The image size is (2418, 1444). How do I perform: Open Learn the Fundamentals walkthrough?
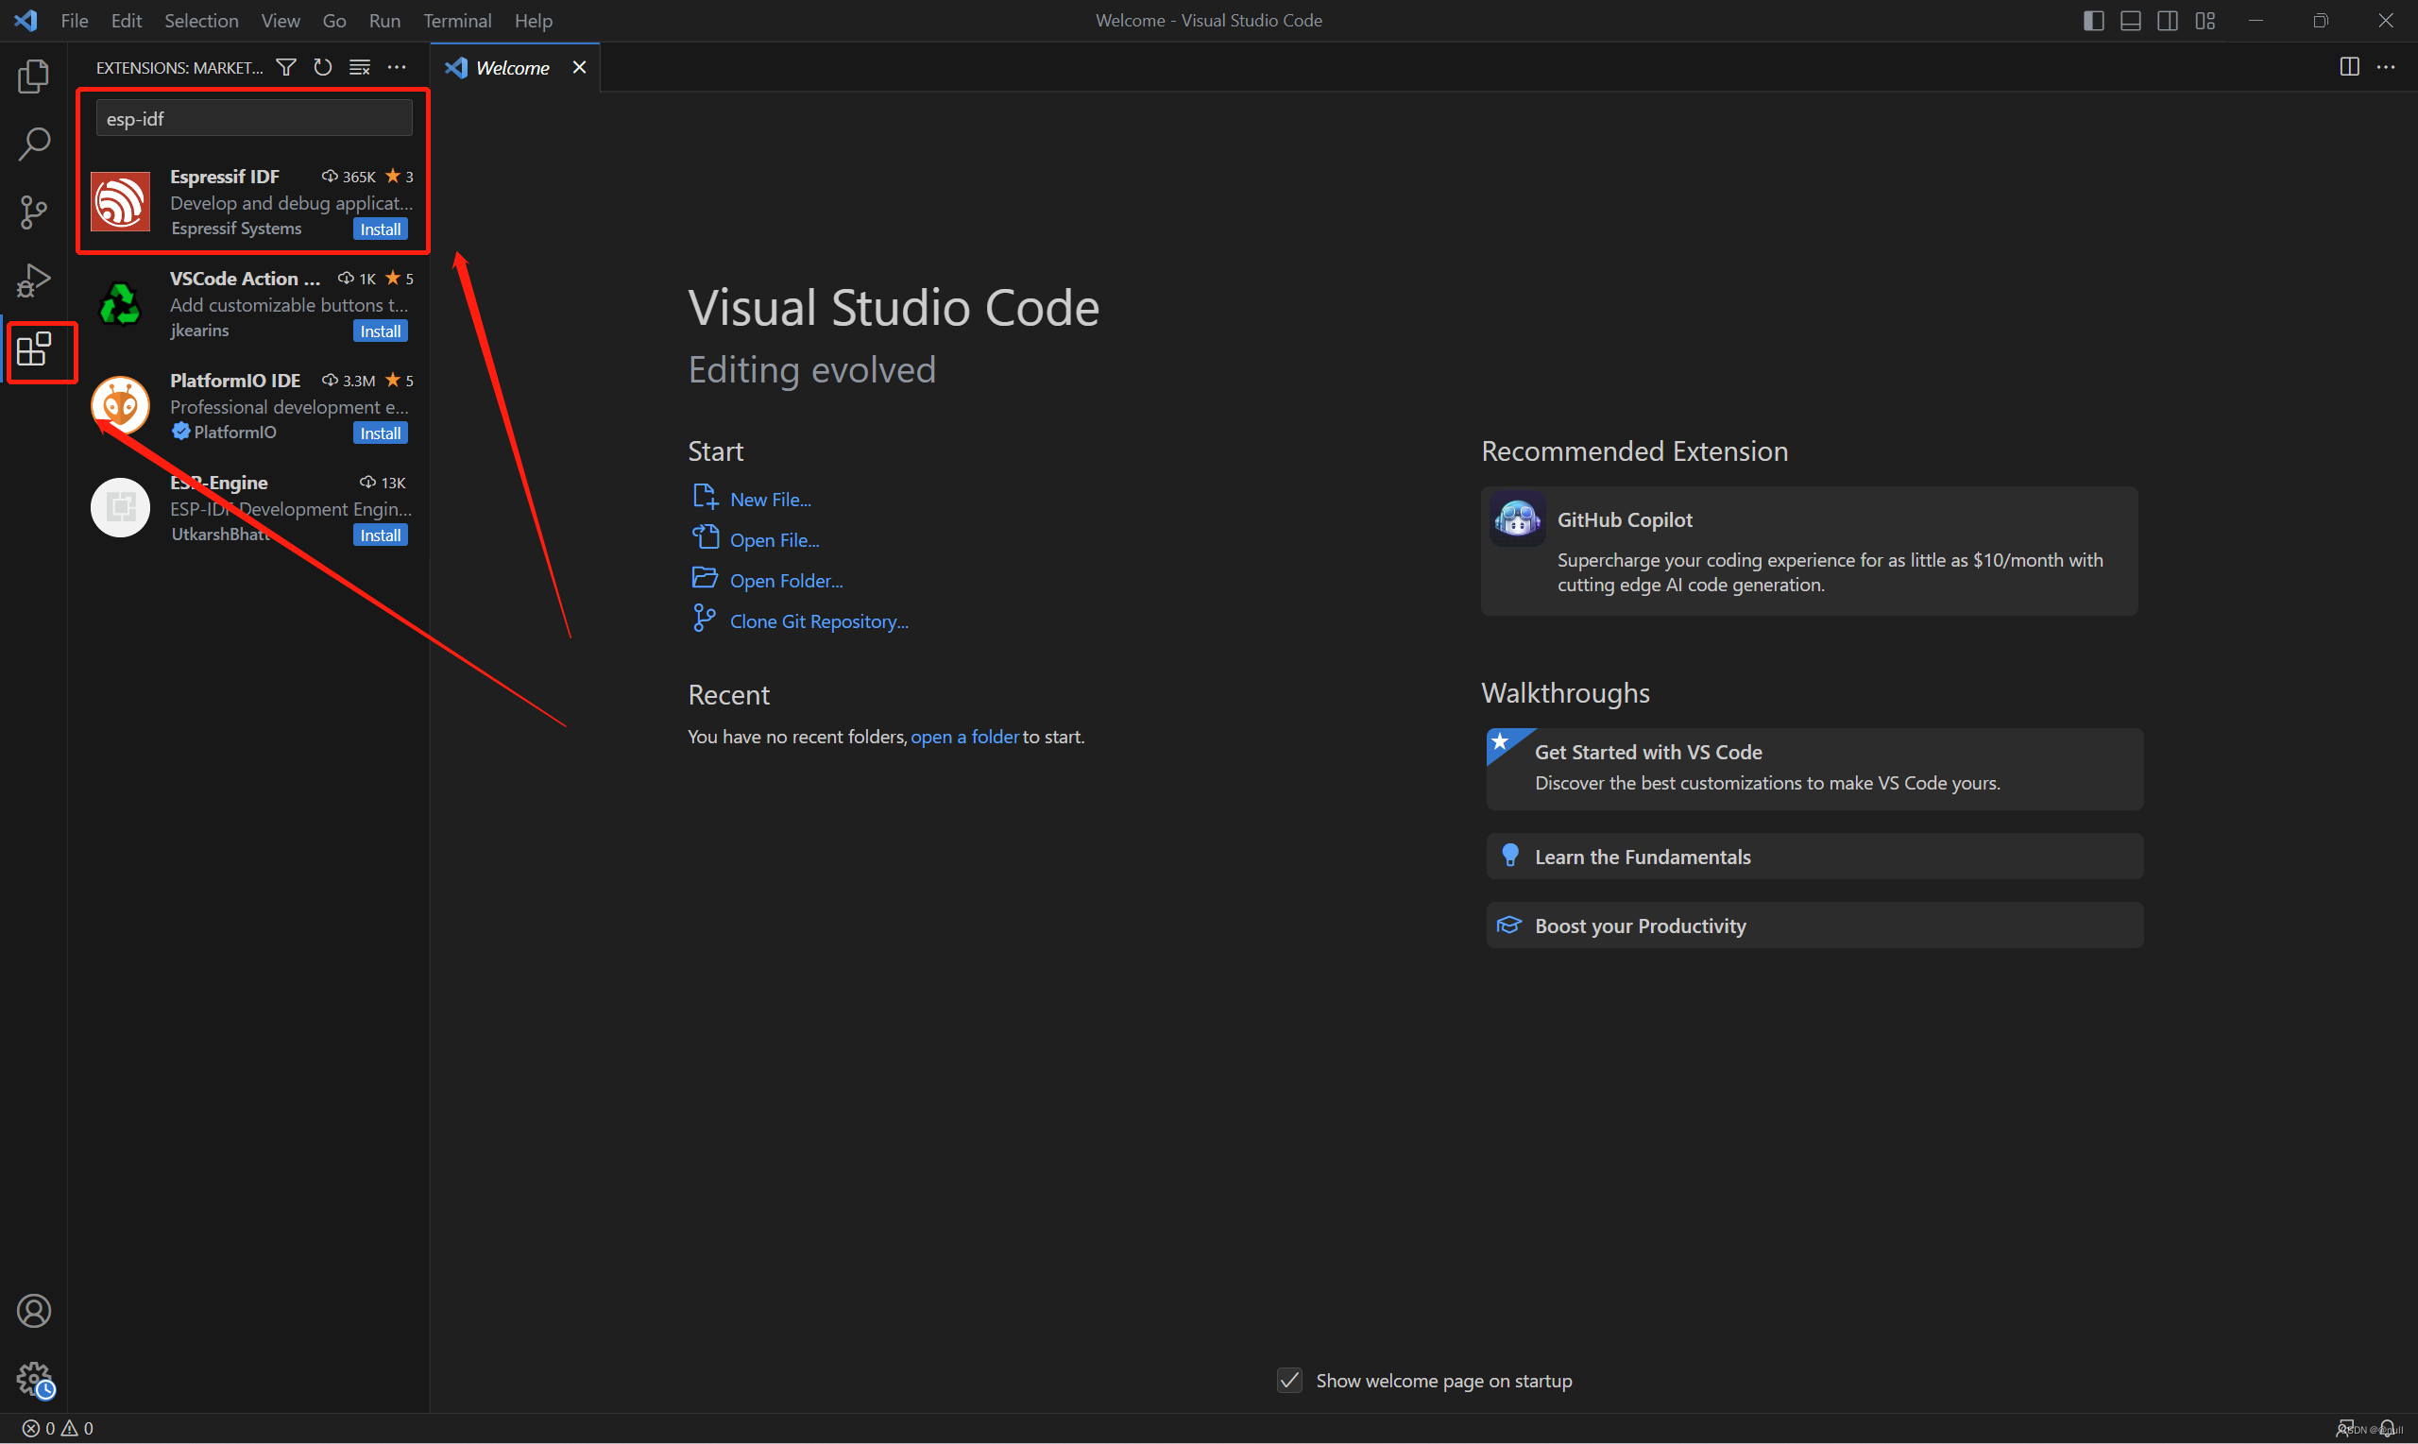click(x=1814, y=857)
